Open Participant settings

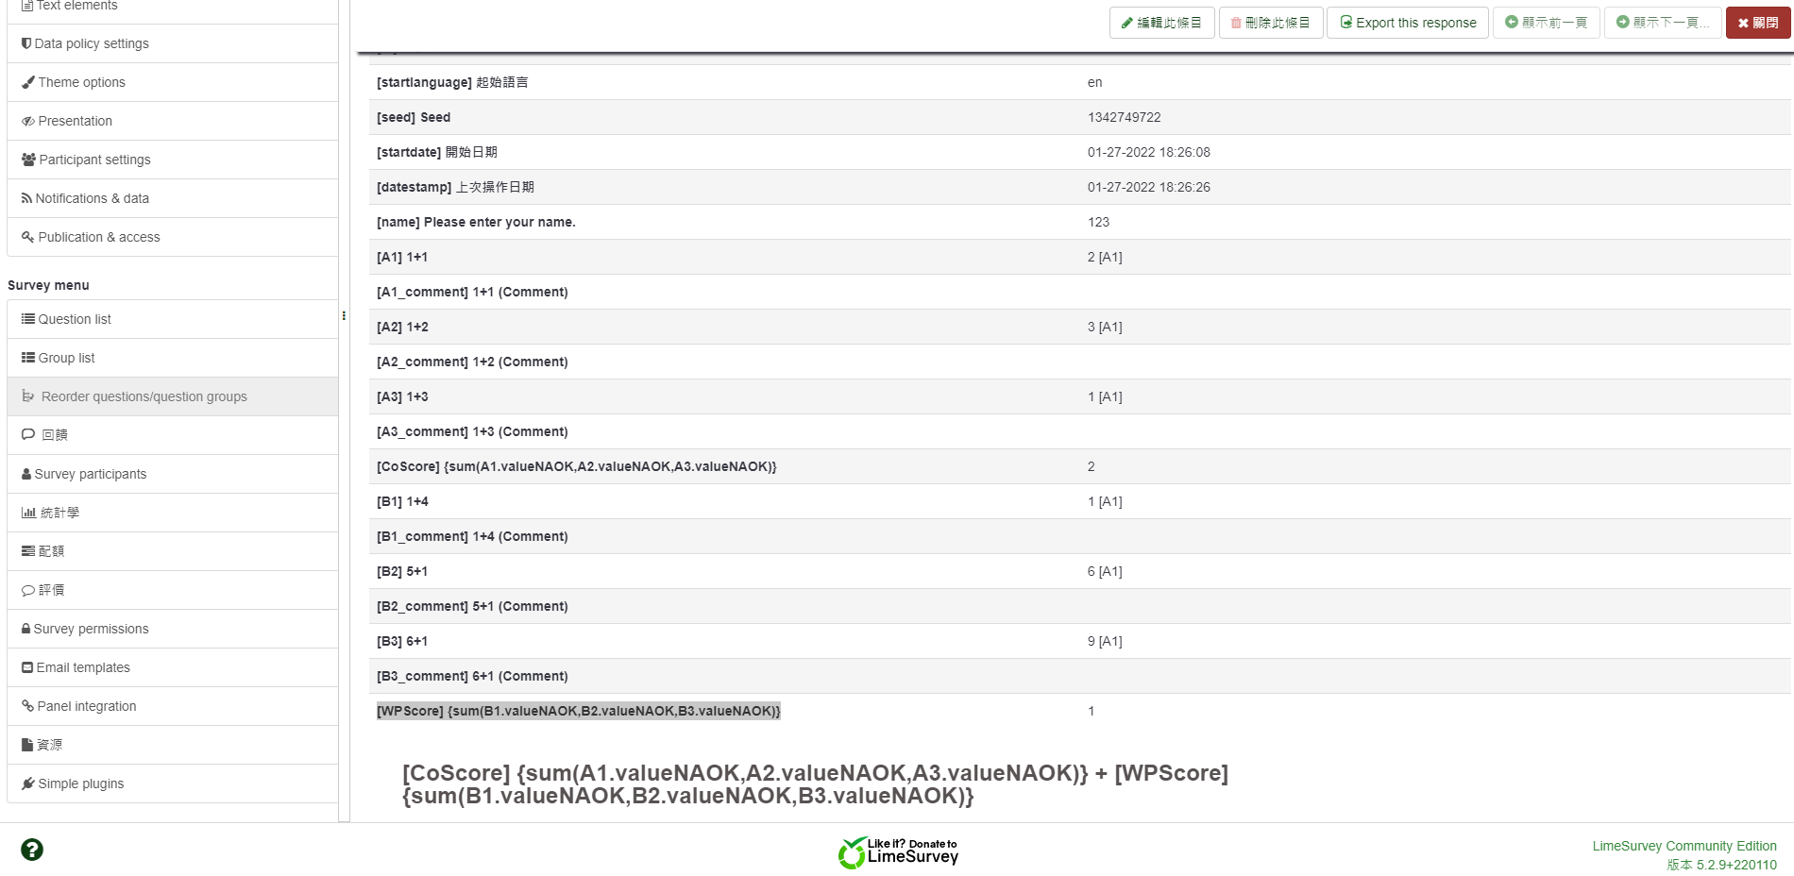172,160
